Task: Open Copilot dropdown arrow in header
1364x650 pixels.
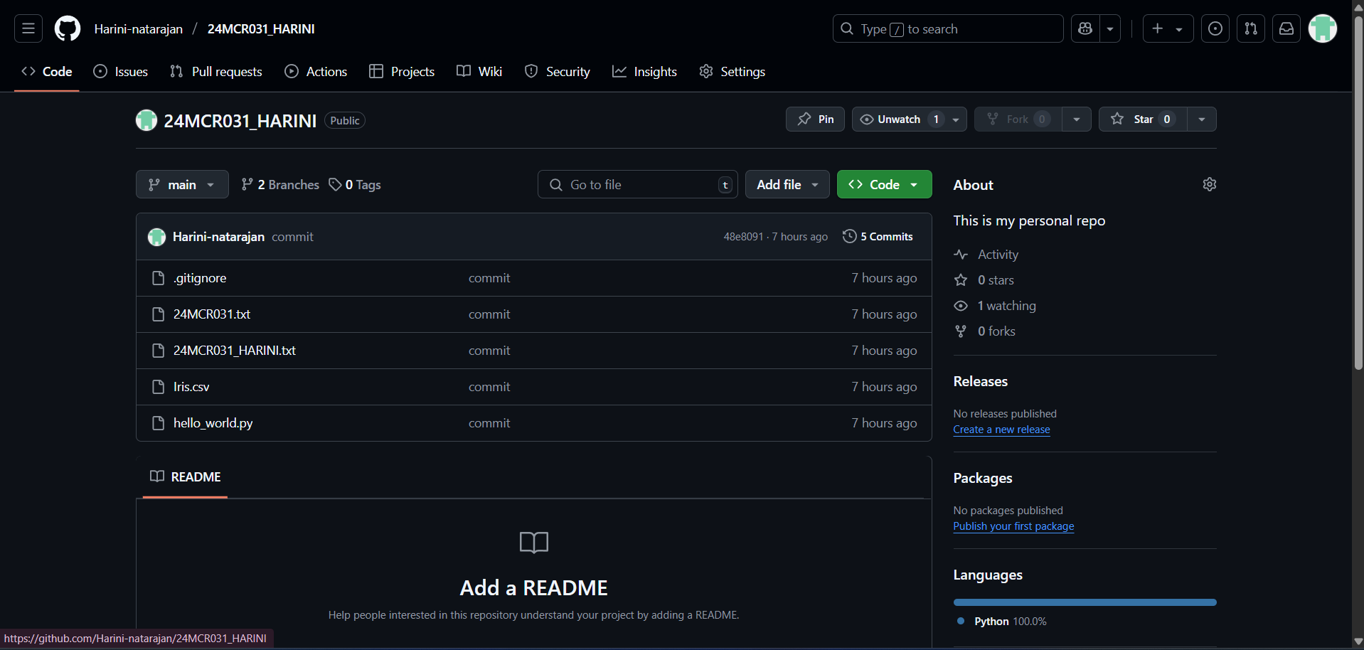Action: point(1110,28)
